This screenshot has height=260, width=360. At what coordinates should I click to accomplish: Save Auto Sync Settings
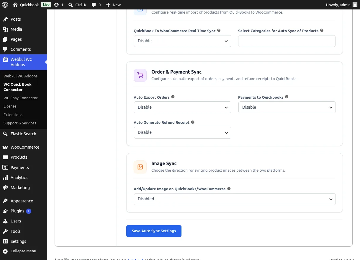coord(154,231)
